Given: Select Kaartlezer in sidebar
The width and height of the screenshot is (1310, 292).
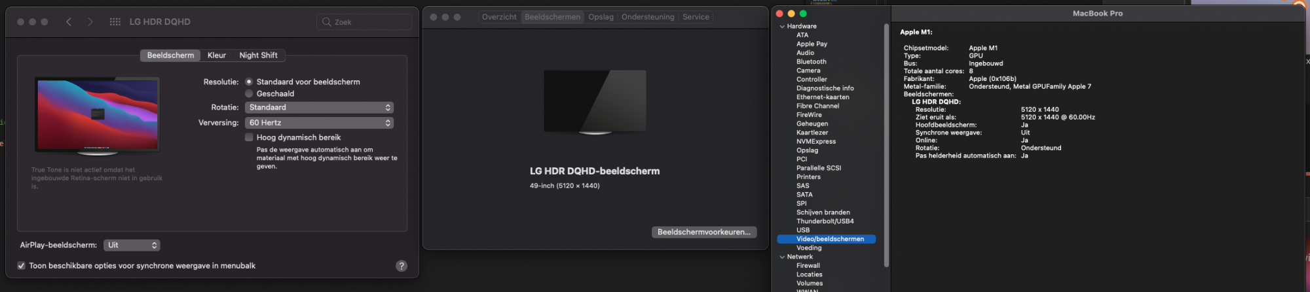Looking at the screenshot, I should (812, 133).
